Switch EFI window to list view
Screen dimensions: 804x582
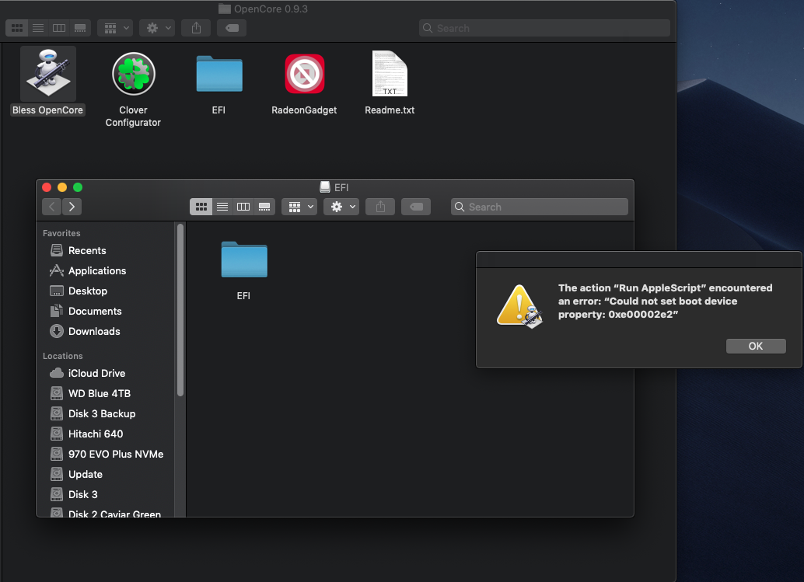[x=222, y=207]
